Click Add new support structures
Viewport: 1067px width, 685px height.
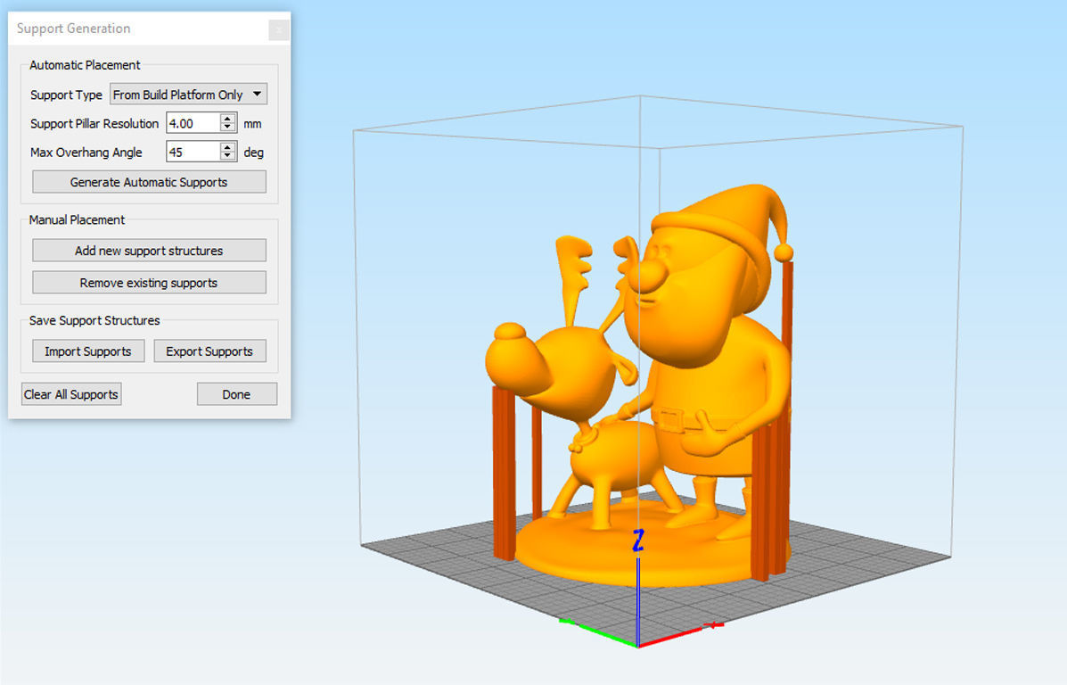[x=149, y=251]
